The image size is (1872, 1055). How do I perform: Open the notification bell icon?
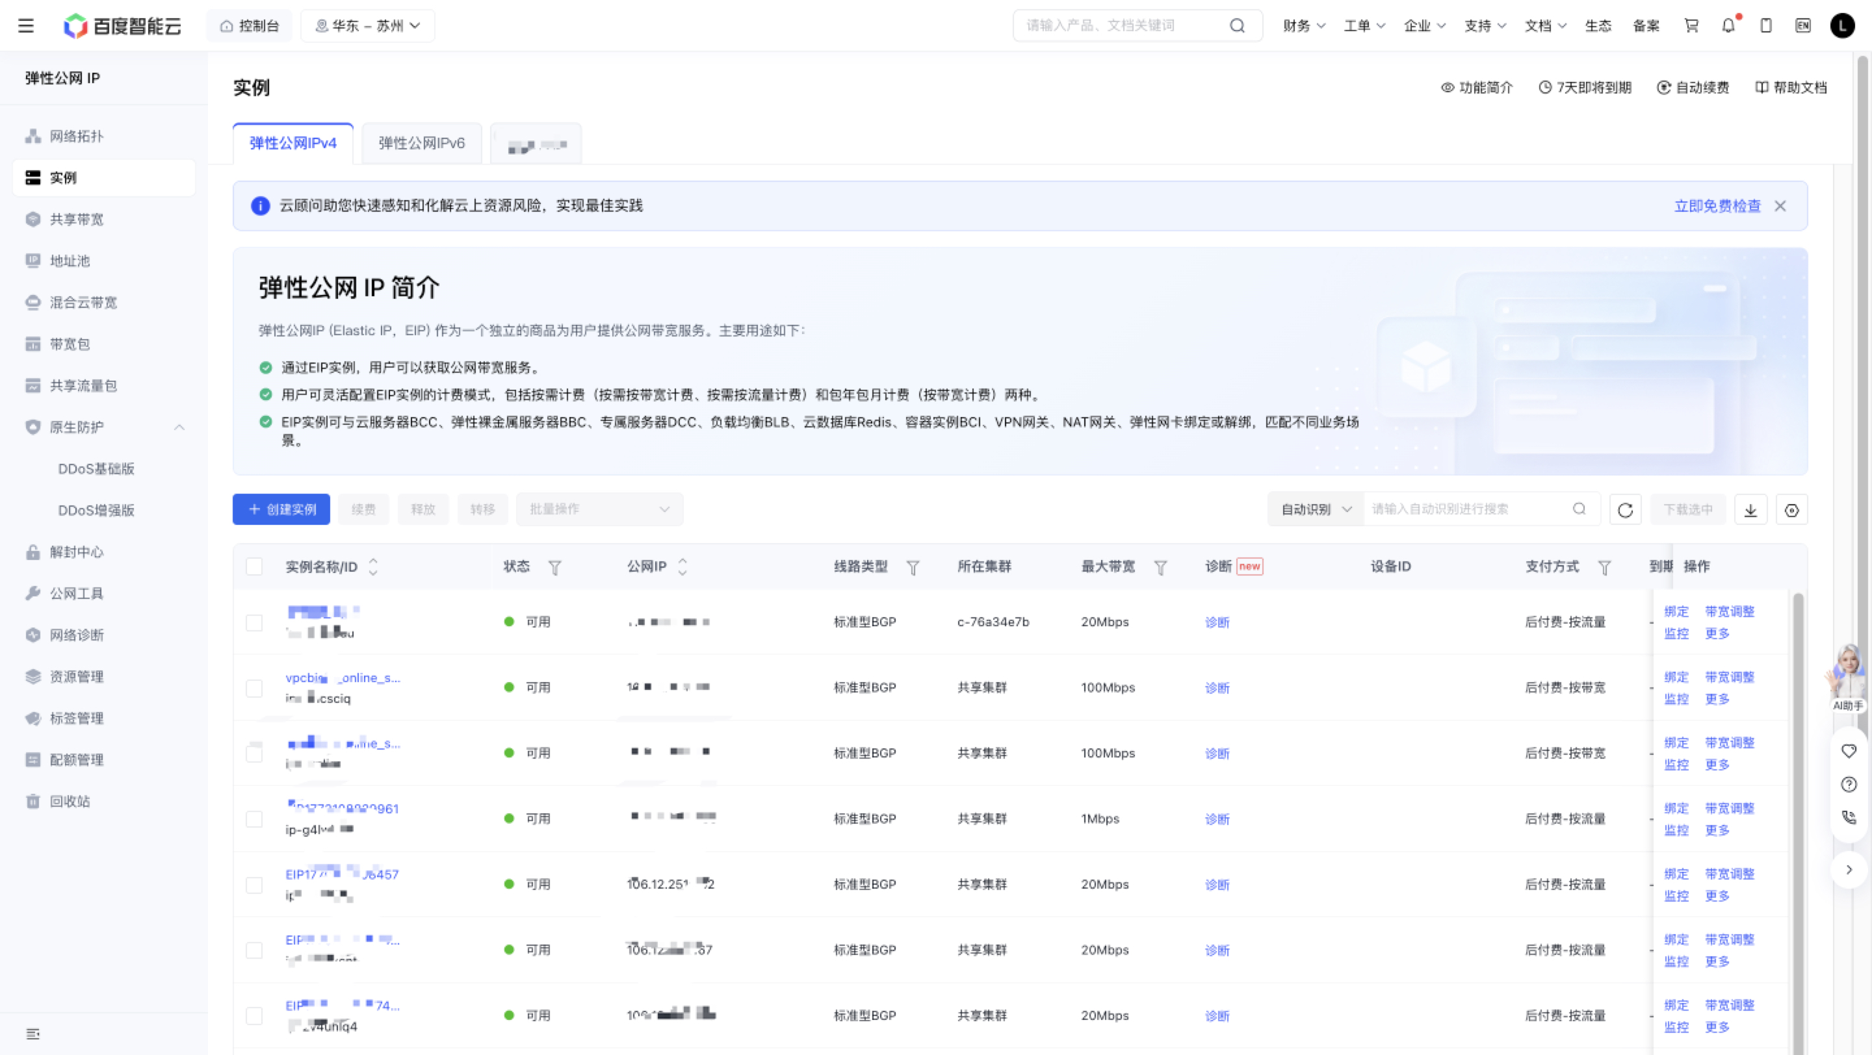pos(1729,26)
